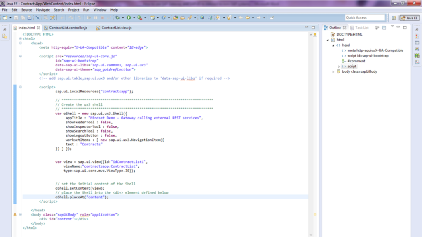Viewport: 422px width, 237px height.
Task: Maximize the Outline panel
Action: pos(405,27)
